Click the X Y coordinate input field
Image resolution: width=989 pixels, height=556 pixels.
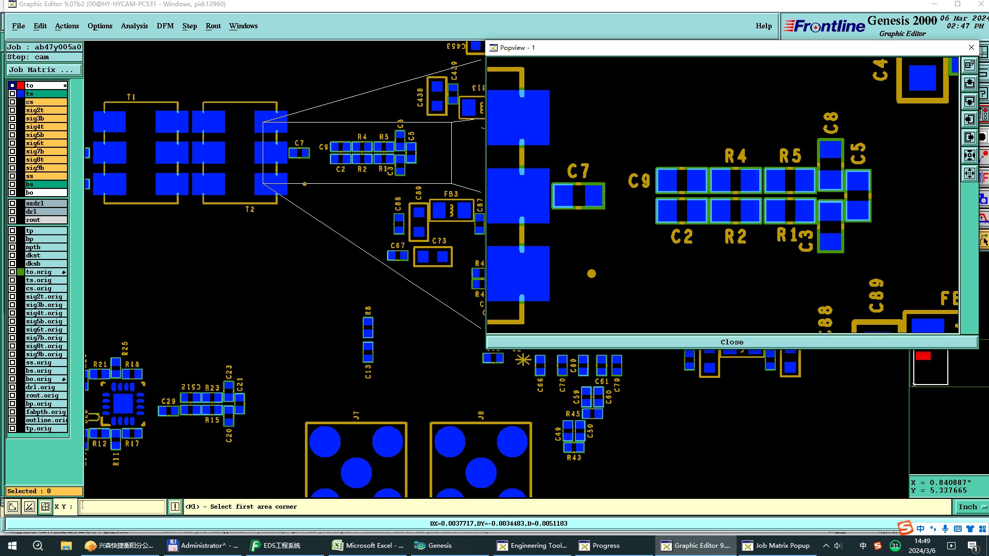coord(123,507)
